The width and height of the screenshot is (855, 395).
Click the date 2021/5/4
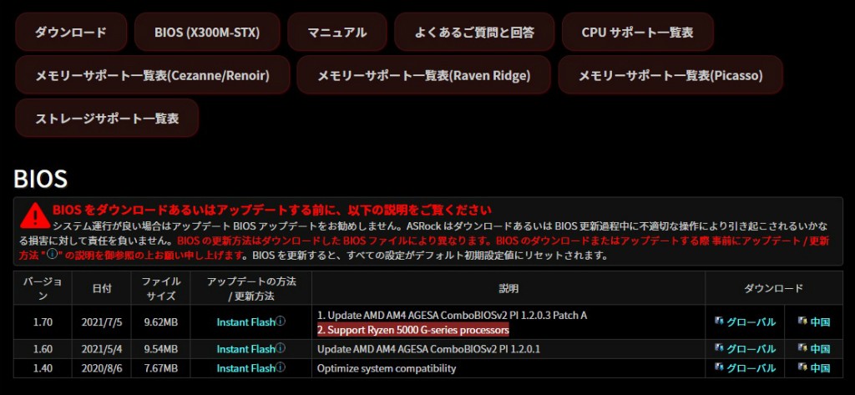(x=101, y=348)
